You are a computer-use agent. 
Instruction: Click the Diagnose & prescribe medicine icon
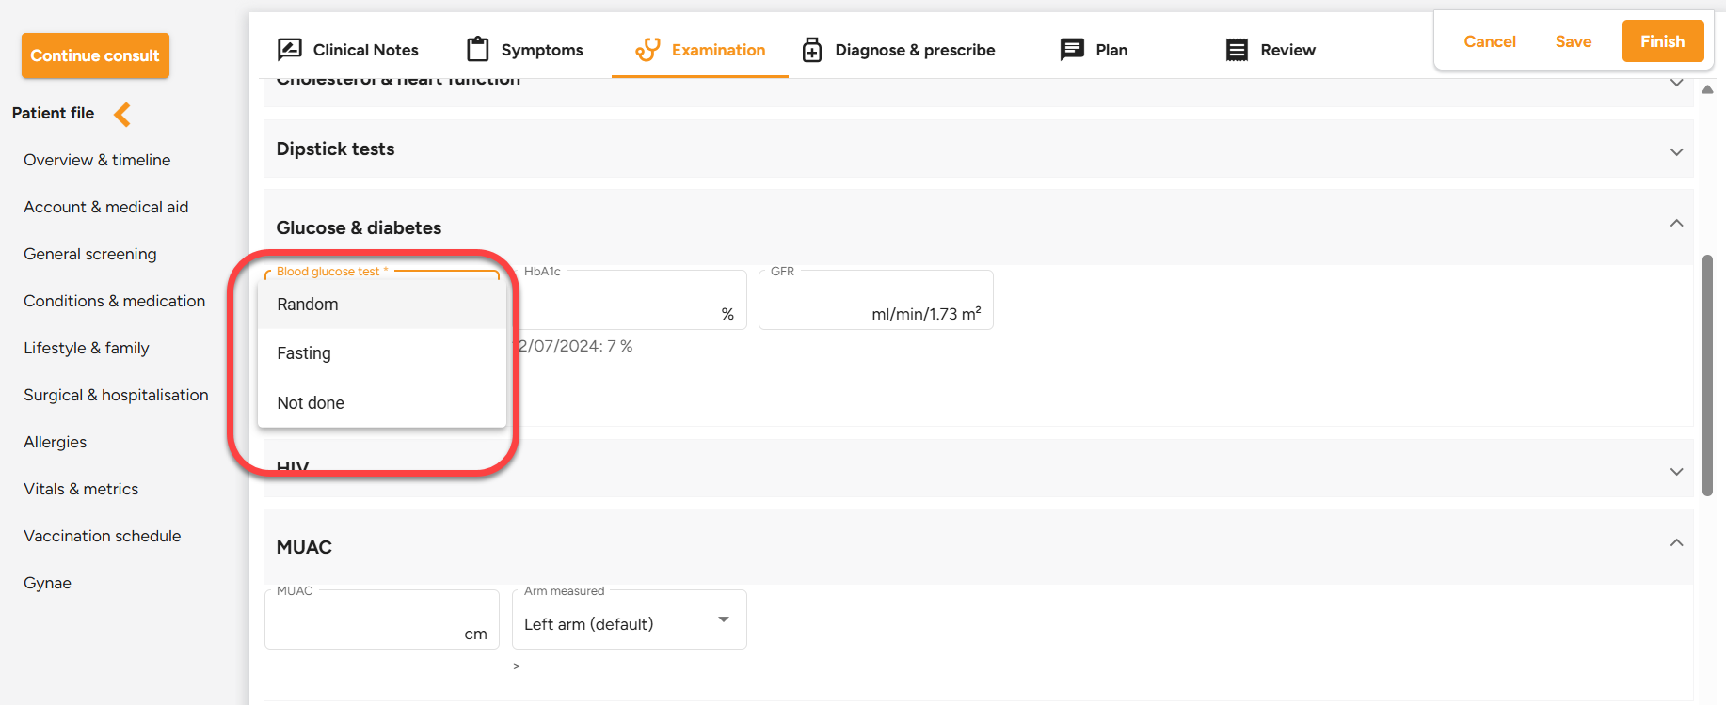pos(812,50)
